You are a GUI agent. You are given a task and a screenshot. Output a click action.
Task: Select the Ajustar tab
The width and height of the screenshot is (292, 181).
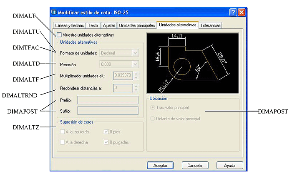click(109, 25)
